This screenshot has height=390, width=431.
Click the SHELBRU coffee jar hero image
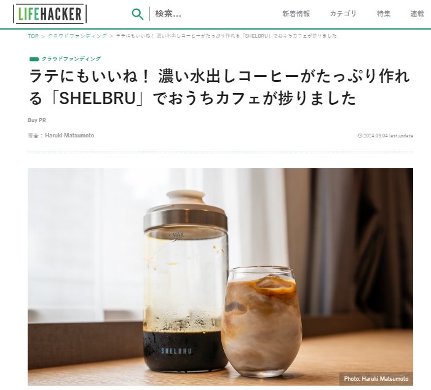pos(220,277)
